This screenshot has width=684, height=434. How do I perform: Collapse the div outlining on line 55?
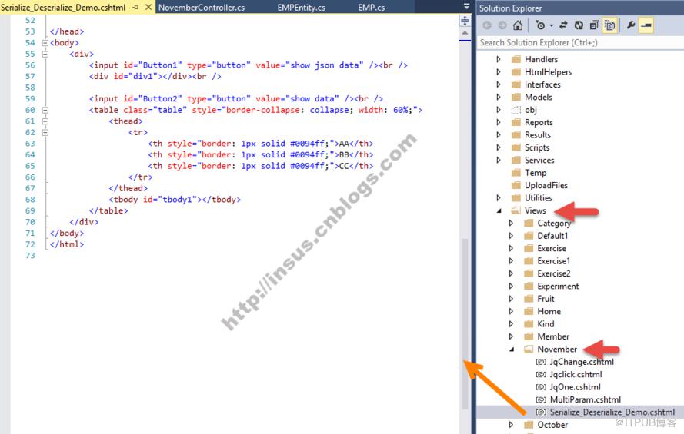pos(45,54)
